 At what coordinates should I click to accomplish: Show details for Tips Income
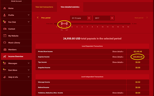pos(118,62)
